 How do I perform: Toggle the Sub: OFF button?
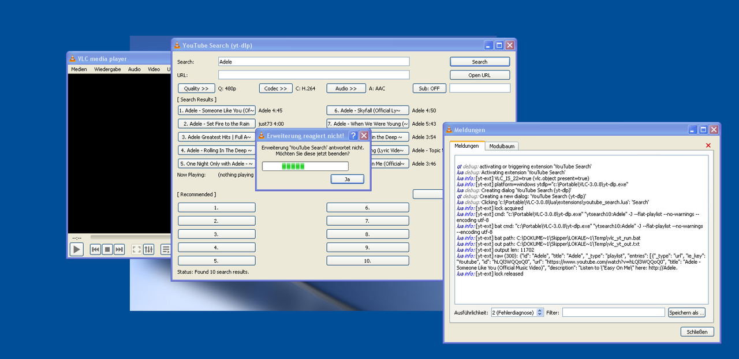(x=430, y=88)
